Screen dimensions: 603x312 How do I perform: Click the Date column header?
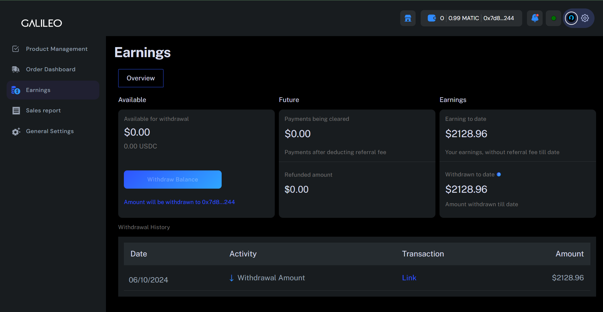(139, 254)
